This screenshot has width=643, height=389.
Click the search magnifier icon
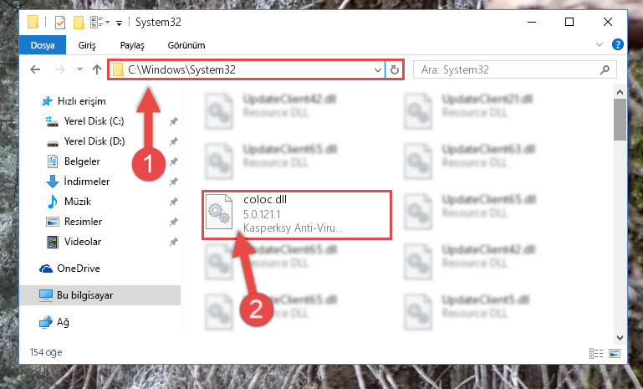pos(605,69)
